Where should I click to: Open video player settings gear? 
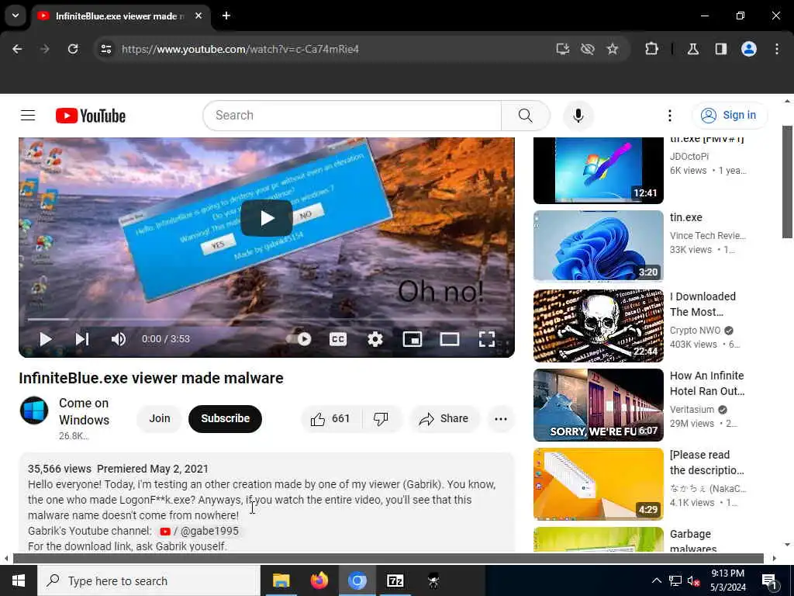375,339
